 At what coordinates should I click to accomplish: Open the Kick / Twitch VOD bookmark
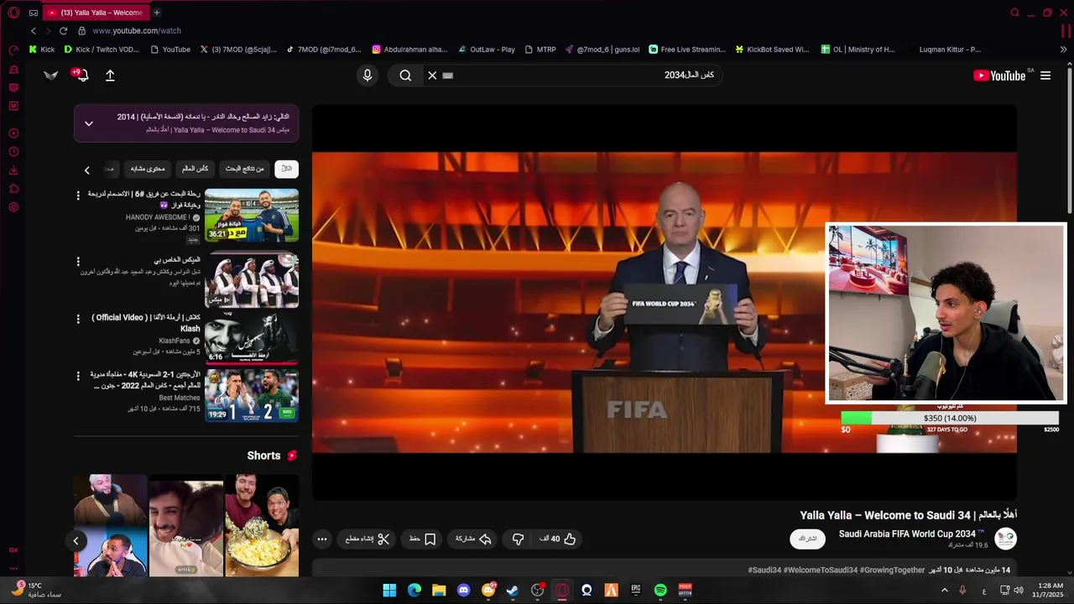[102, 49]
